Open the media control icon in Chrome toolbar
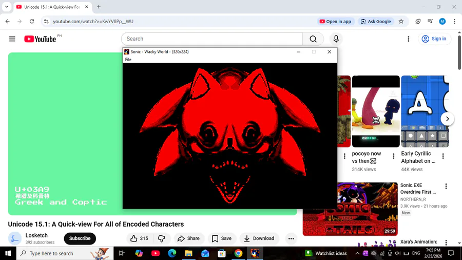This screenshot has height=260, width=462. click(x=430, y=21)
